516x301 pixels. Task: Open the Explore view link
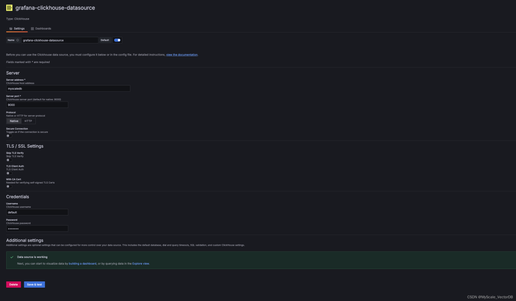(x=140, y=264)
